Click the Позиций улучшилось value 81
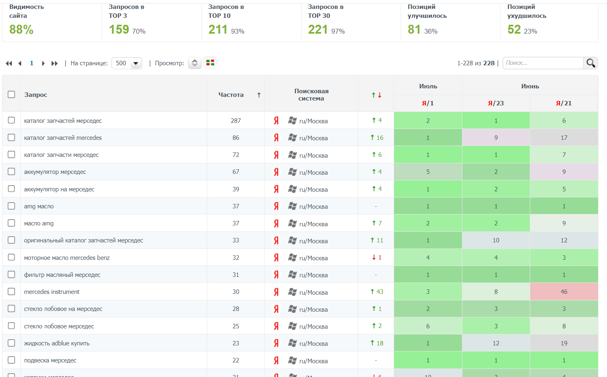607x377 pixels. tap(414, 30)
